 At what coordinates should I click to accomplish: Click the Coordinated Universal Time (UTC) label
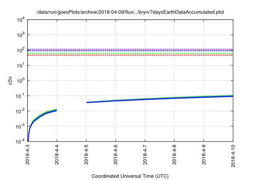[x=130, y=176]
